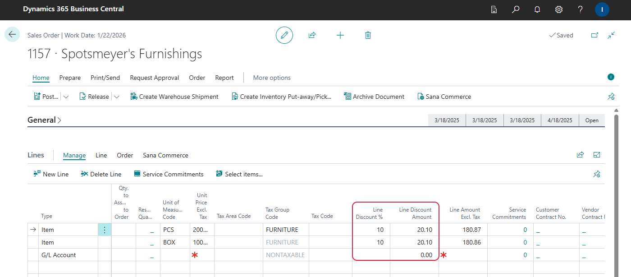Open Sana Commerce menu in Lines section
The width and height of the screenshot is (631, 277).
(165, 155)
